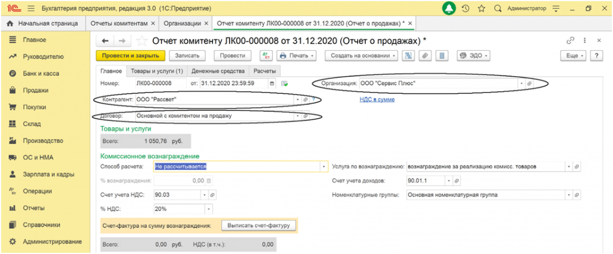613x254 pixels.
Task: Switch to Товары и услуги (1) tab
Action: point(157,71)
